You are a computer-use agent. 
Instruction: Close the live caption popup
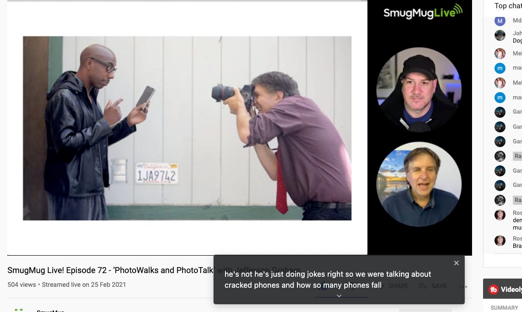[x=456, y=263]
